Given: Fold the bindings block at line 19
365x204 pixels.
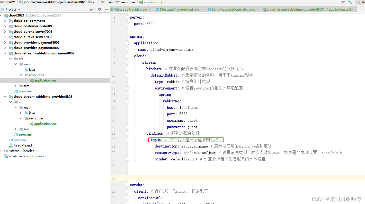Looking at the screenshot, I should coord(128,133).
